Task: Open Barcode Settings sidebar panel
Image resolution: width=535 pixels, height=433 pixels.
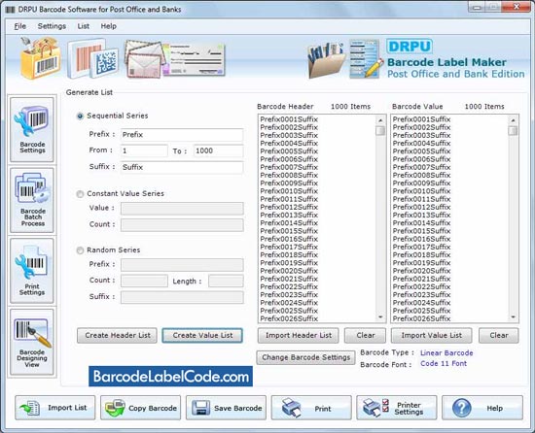Action: [x=32, y=129]
